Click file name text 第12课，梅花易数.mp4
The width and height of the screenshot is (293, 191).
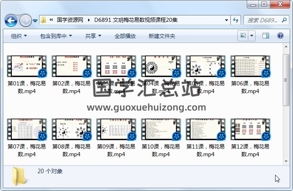coord(250,151)
